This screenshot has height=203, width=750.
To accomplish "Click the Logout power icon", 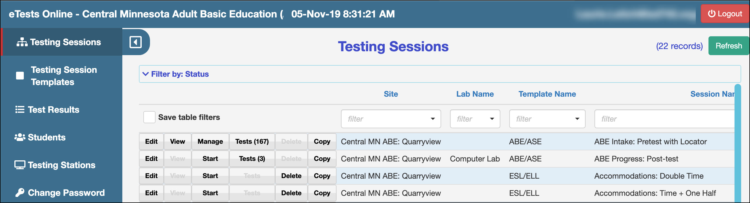I will (x=711, y=14).
